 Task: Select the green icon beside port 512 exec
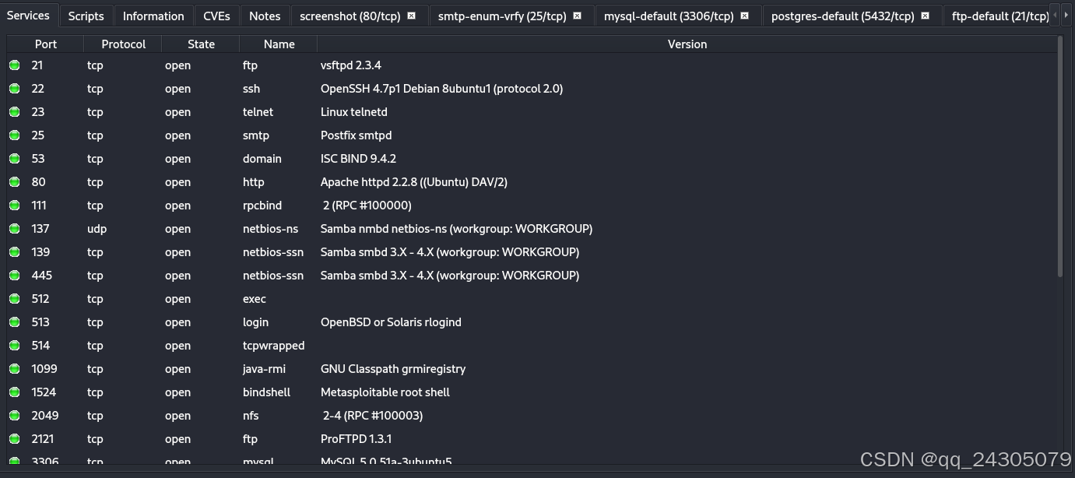click(14, 299)
